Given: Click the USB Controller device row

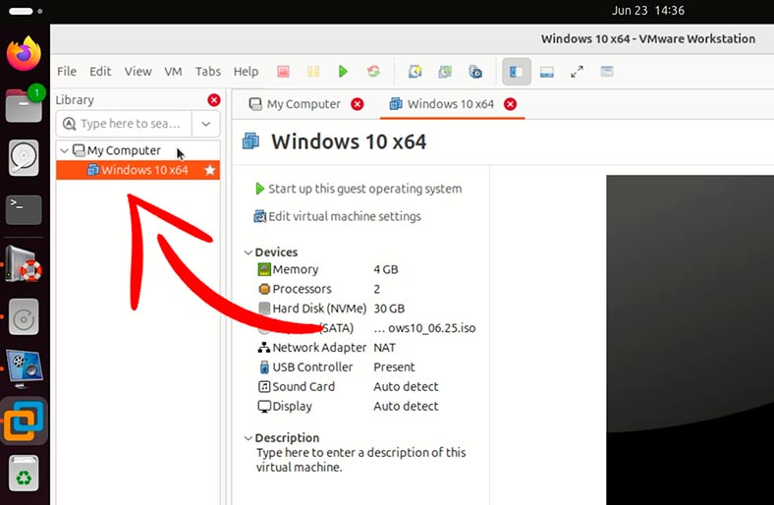Looking at the screenshot, I should click(x=336, y=367).
